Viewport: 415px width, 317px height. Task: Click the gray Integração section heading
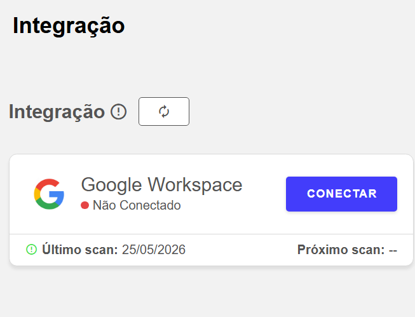pyautogui.click(x=57, y=112)
